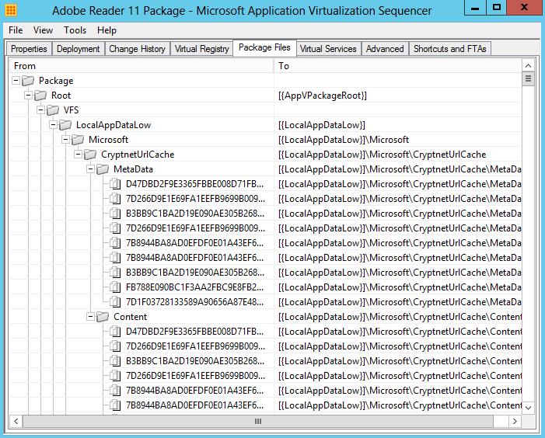Collapse the Microsoft tree node
Viewport: 545px width, 438px height.
(65, 140)
